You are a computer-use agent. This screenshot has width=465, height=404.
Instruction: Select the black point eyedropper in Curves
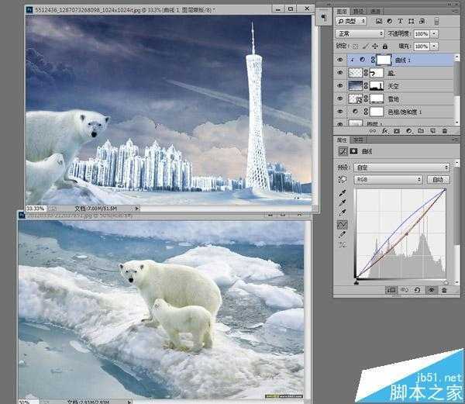(343, 193)
